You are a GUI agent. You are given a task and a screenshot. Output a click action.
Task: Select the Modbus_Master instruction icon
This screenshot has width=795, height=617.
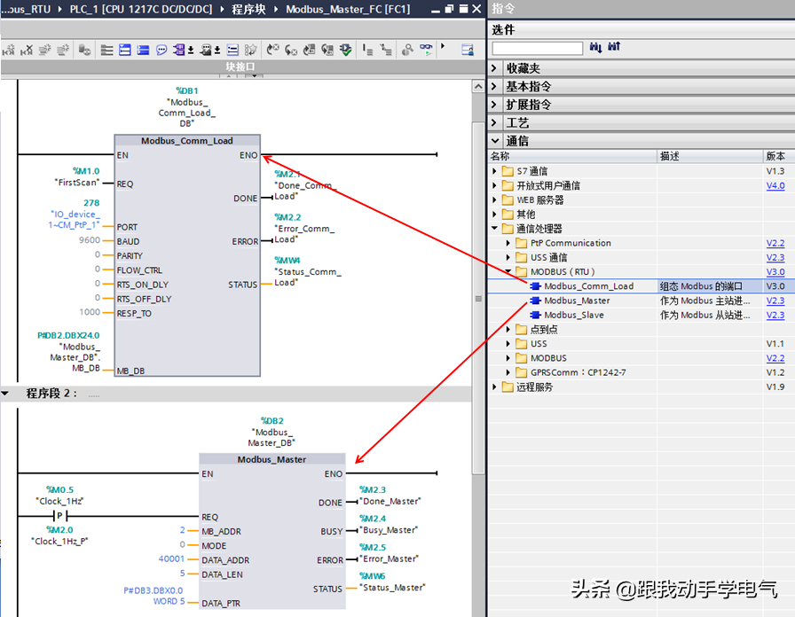[535, 301]
